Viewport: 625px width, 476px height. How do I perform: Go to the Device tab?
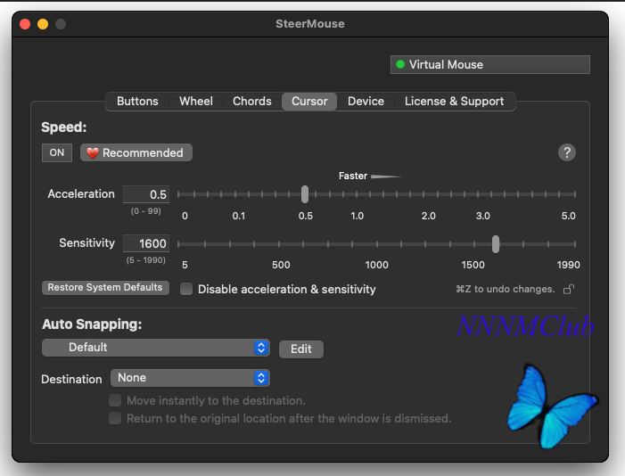click(366, 102)
